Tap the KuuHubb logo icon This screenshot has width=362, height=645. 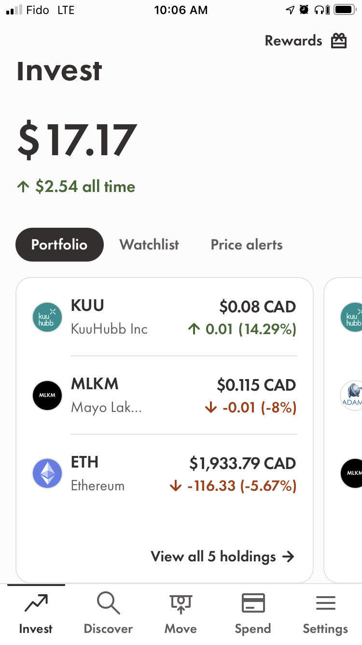pyautogui.click(x=47, y=318)
